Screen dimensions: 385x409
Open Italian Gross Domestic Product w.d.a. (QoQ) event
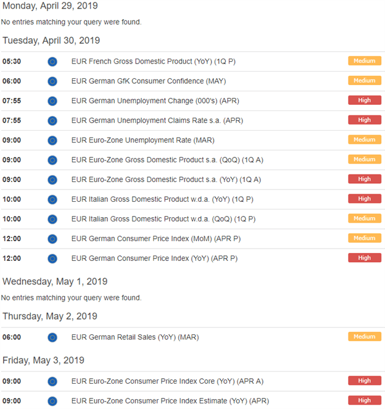[164, 219]
